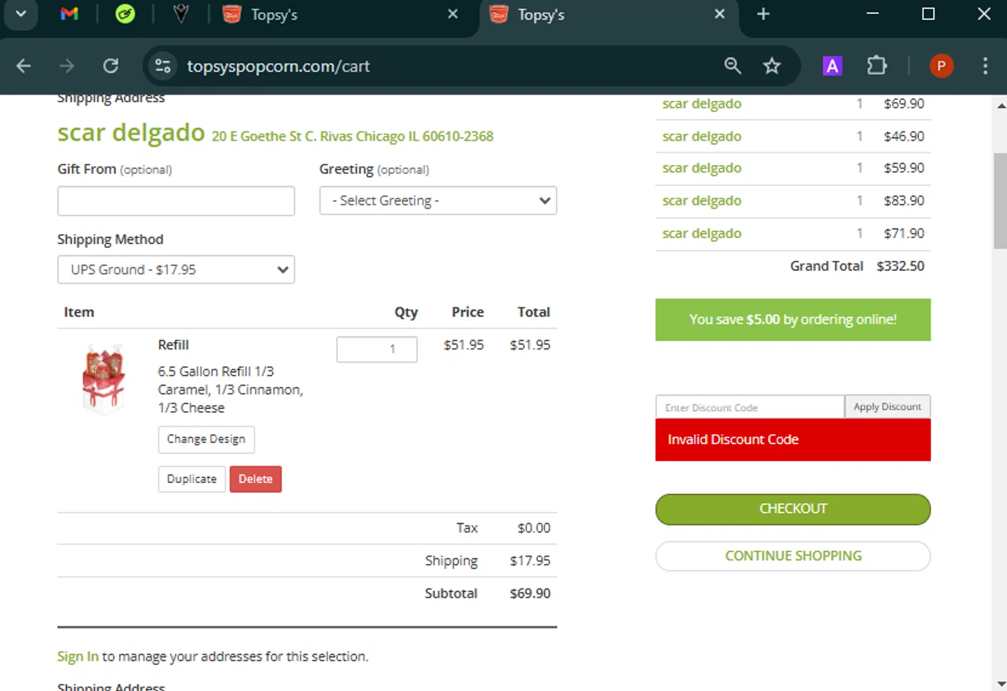Click the Shipping $17.95 value
Viewport: 1007px width, 691px height.
530,561
